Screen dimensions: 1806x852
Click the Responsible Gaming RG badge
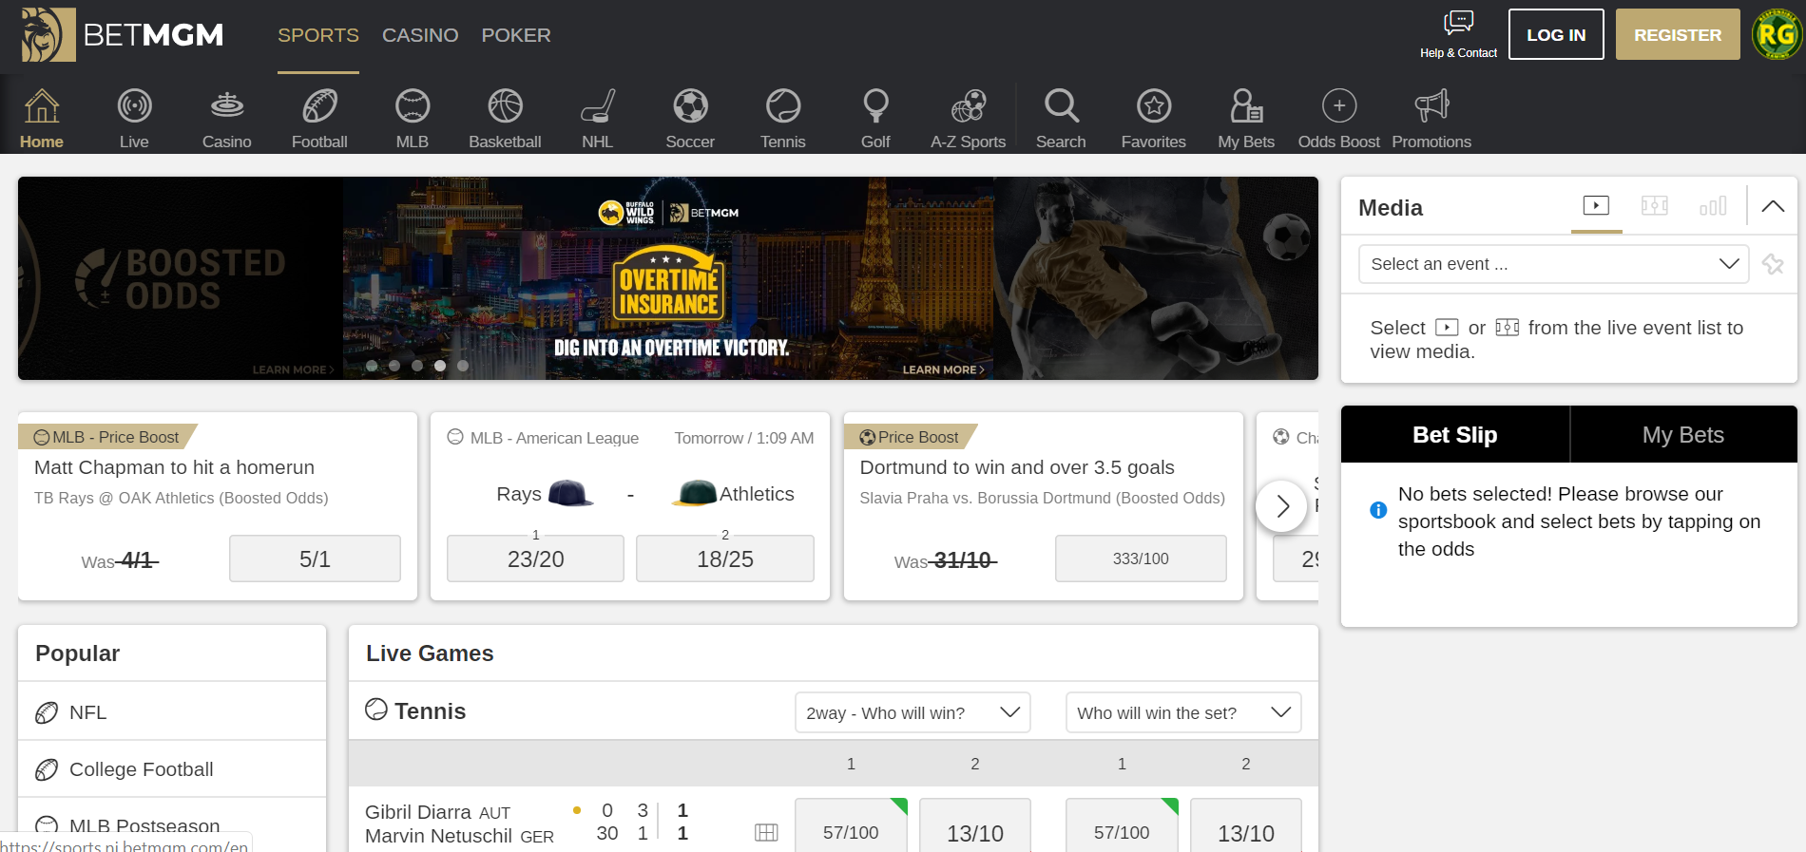[x=1776, y=35]
